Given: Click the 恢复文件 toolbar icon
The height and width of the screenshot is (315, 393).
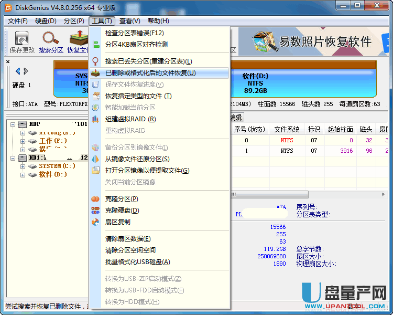Looking at the screenshot, I should pyautogui.click(x=78, y=41).
